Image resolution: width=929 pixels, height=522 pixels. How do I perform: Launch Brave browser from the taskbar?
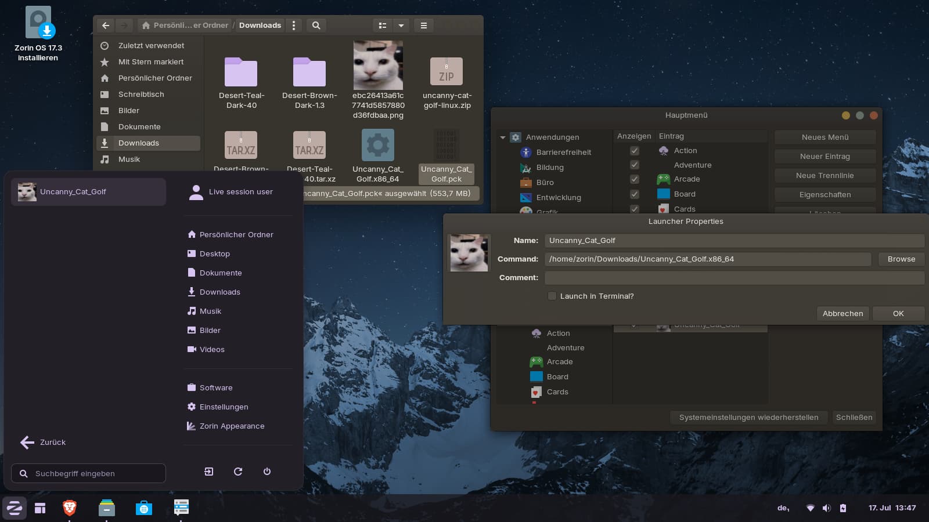(70, 509)
